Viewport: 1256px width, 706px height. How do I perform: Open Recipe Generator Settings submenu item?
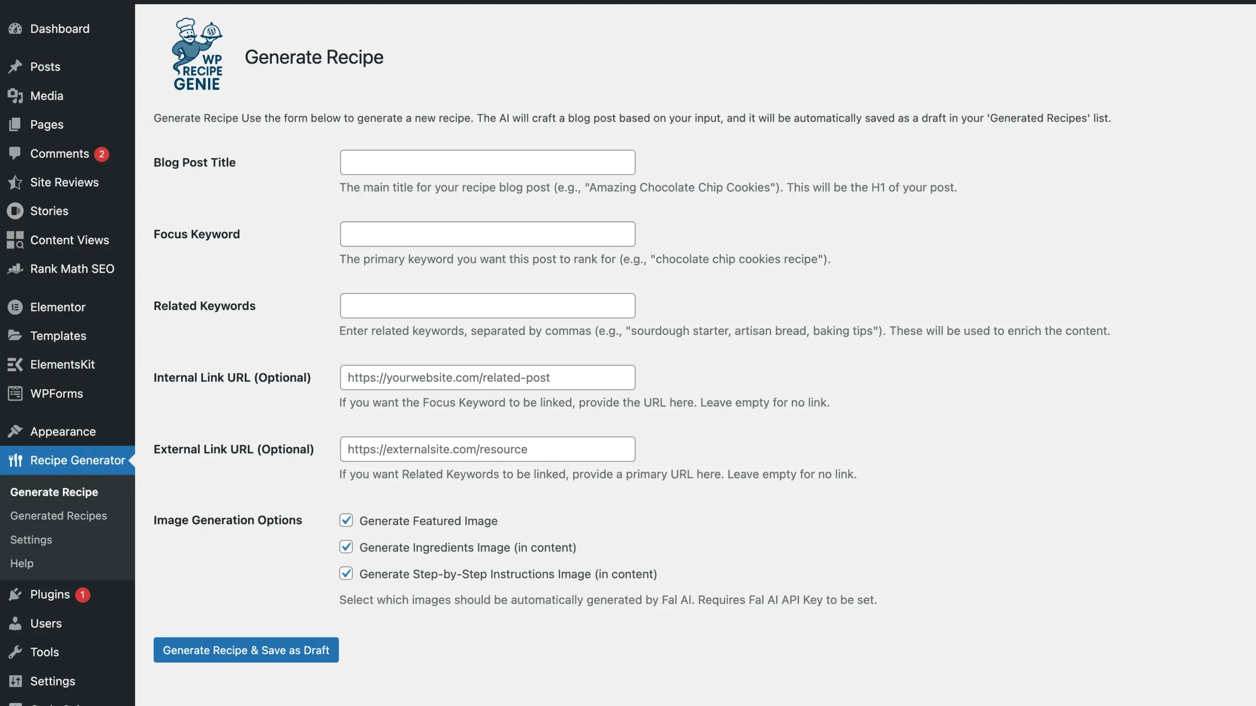(31, 540)
